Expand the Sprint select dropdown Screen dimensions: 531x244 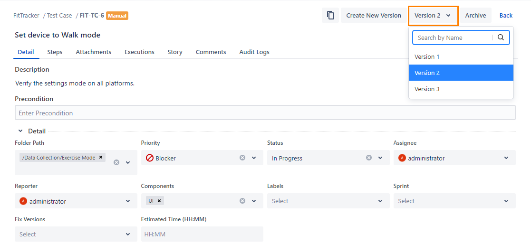click(x=506, y=201)
